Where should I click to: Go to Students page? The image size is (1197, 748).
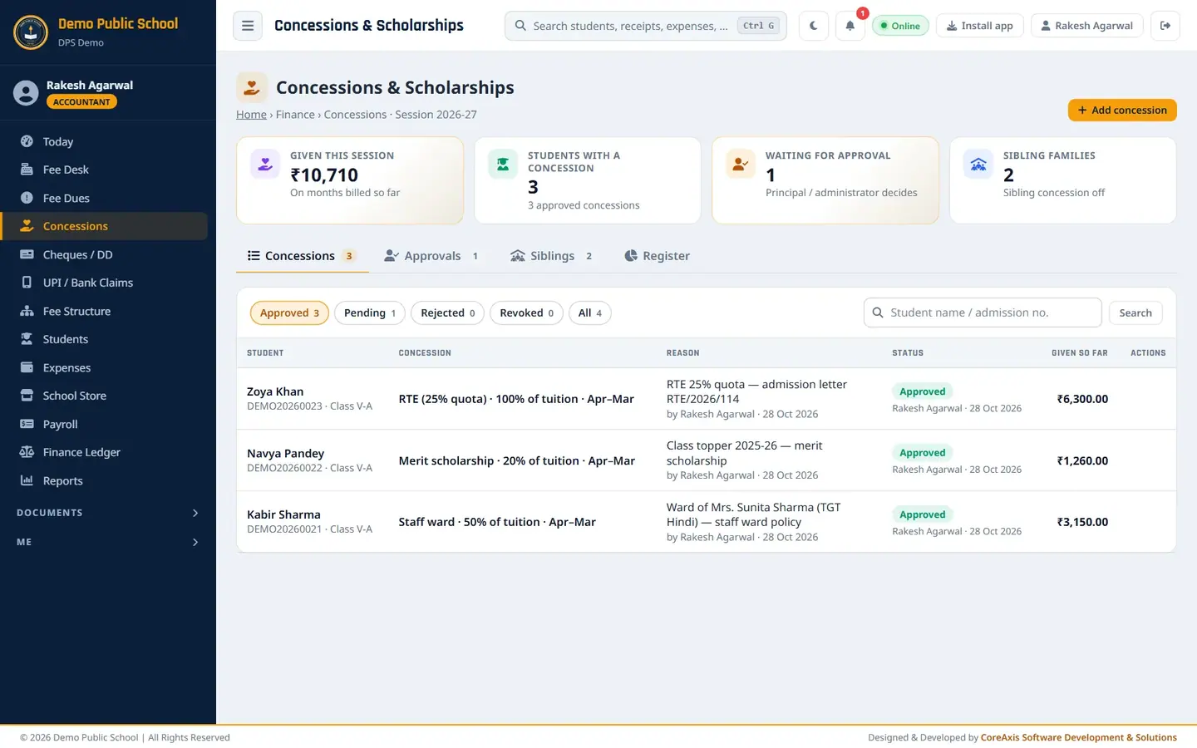104,339
